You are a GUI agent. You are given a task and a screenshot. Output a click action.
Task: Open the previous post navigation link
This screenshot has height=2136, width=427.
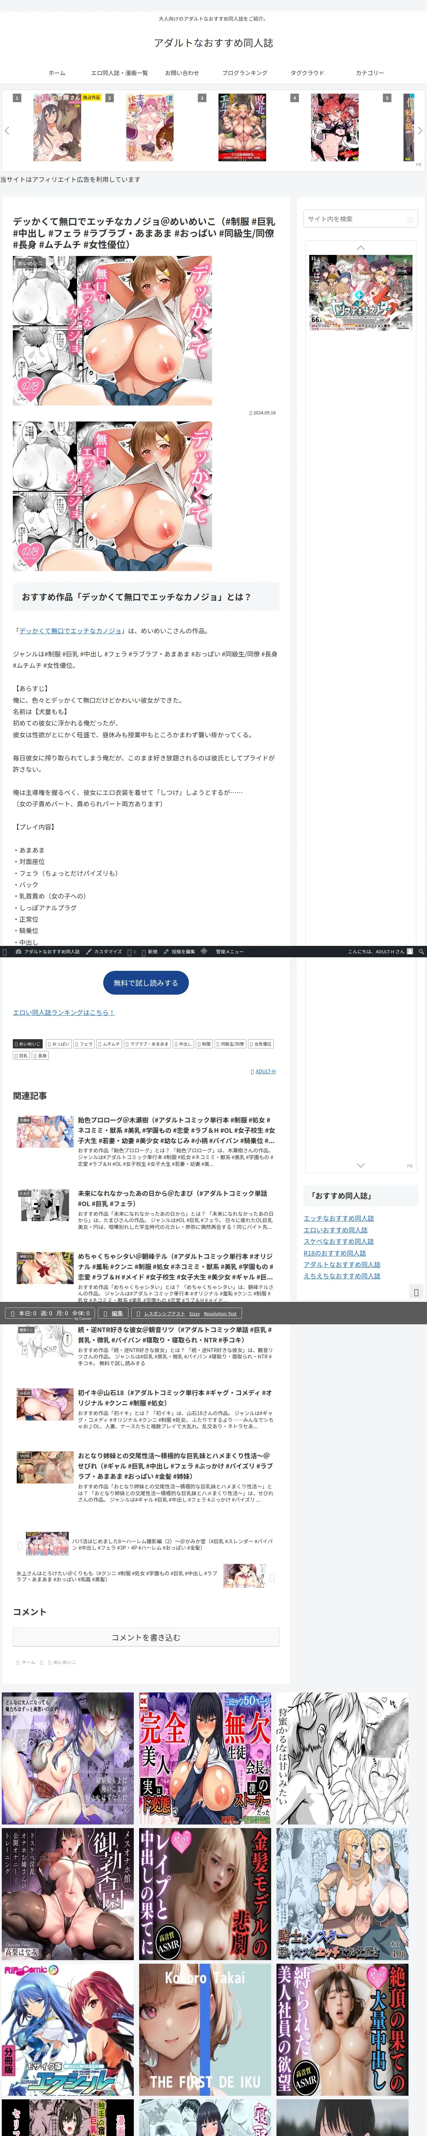(x=146, y=1545)
